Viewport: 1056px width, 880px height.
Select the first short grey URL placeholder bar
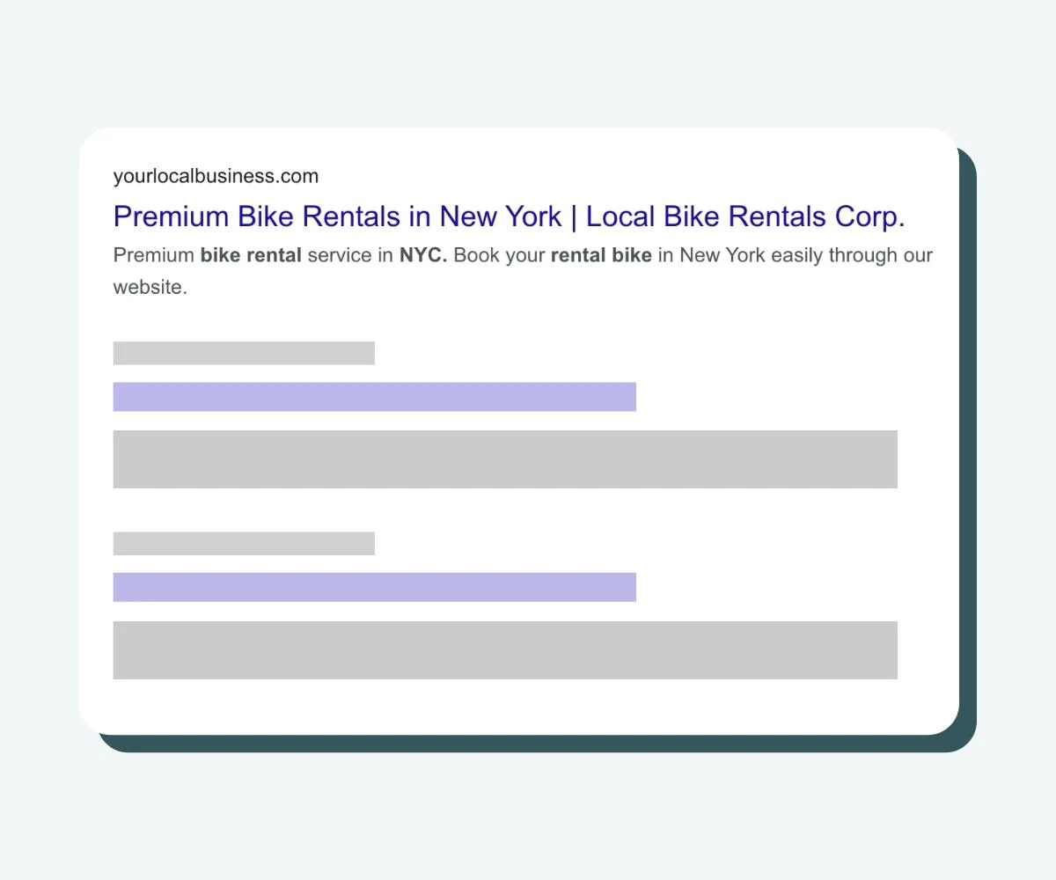click(244, 353)
